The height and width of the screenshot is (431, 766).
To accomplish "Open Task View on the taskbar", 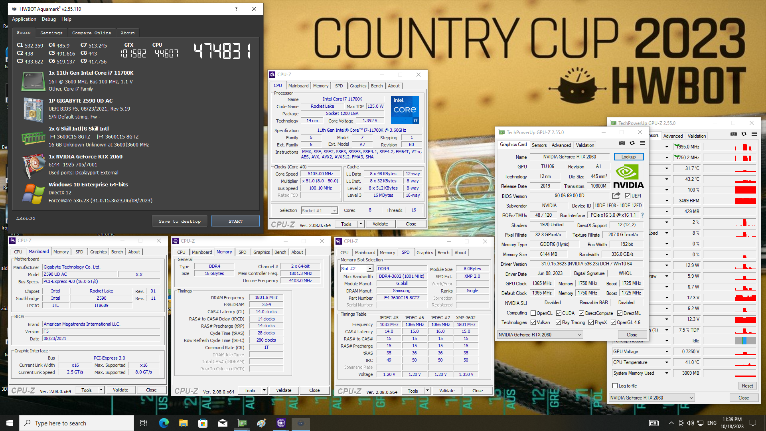I will [x=144, y=423].
